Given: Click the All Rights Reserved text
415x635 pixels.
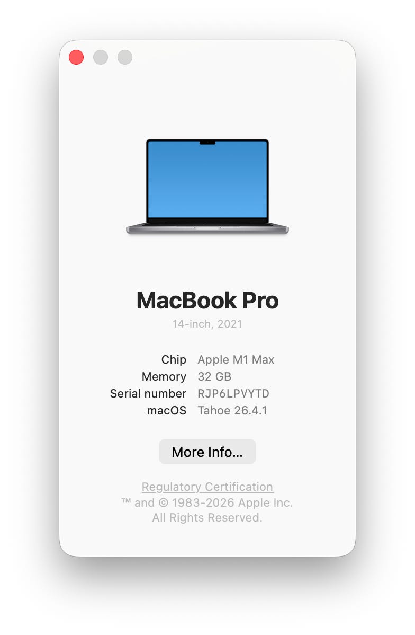Looking at the screenshot, I should click(x=207, y=517).
